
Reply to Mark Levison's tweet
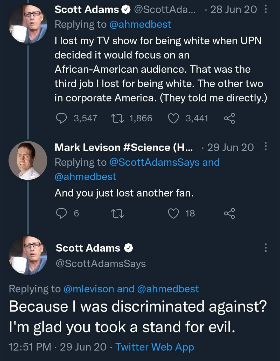61,213
